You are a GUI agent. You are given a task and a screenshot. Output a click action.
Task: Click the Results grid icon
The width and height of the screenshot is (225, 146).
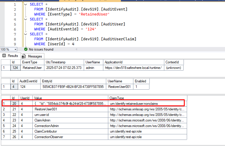pos(4,56)
